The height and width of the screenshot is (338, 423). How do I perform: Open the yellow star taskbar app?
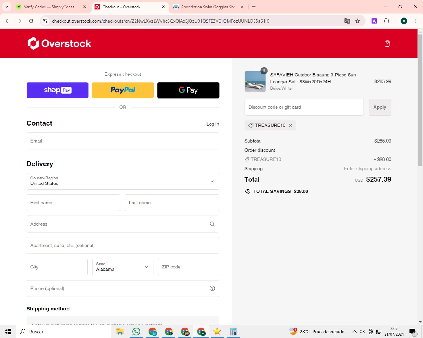point(217,332)
